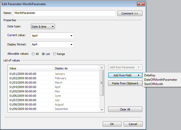Image resolution: width=181 pixels, height=130 pixels.
Task: Click the April cell in the values list
Action: (76, 87)
